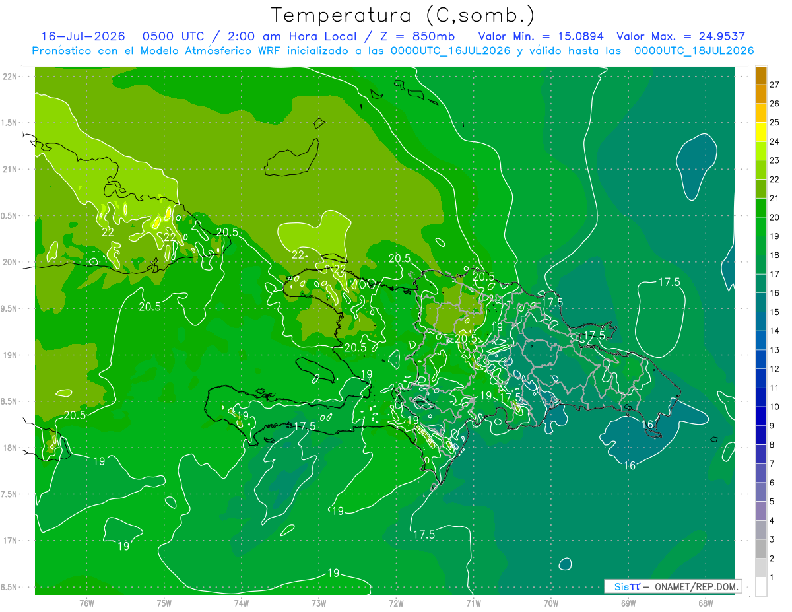Click the '73W' longitude axis label

tap(319, 603)
